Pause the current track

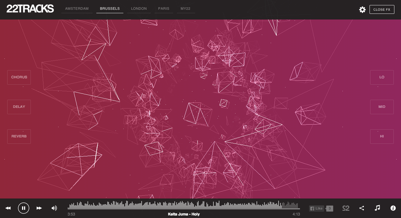23,208
